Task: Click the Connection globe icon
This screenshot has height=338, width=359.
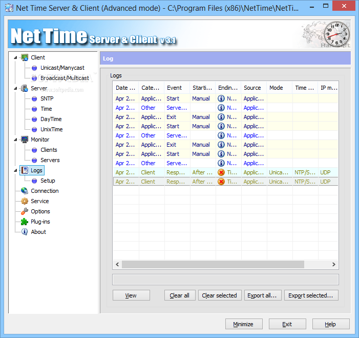Action: tap(25, 191)
